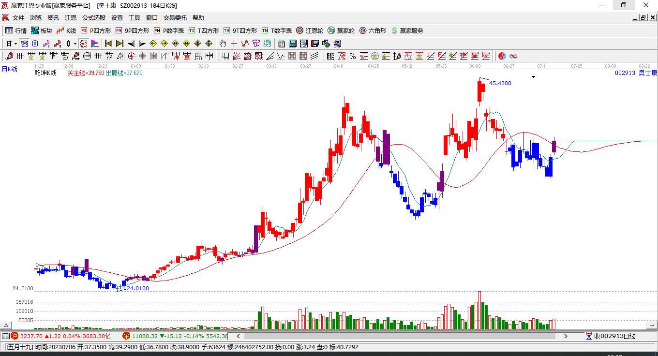The image size is (658, 356).
Task: Click the infinity symbol icon
Action: coord(513,56)
